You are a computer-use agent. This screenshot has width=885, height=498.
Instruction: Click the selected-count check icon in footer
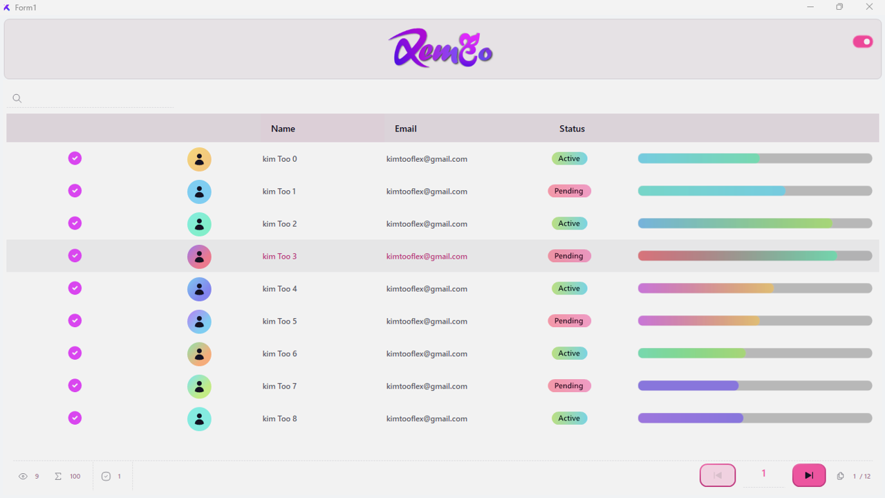106,477
